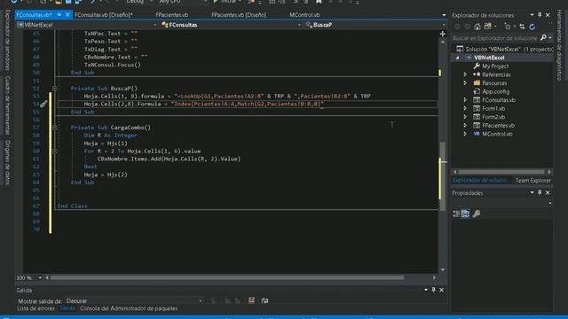The image size is (568, 319).
Task: Click the Categorized view icon in Propiedades
Action: pyautogui.click(x=456, y=214)
